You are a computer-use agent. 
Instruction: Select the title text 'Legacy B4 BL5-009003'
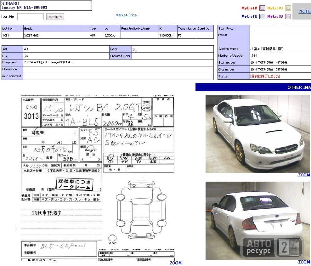tap(24, 8)
